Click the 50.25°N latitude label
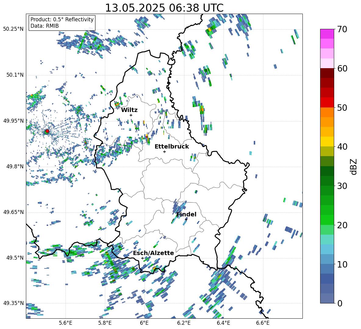 tap(13, 29)
